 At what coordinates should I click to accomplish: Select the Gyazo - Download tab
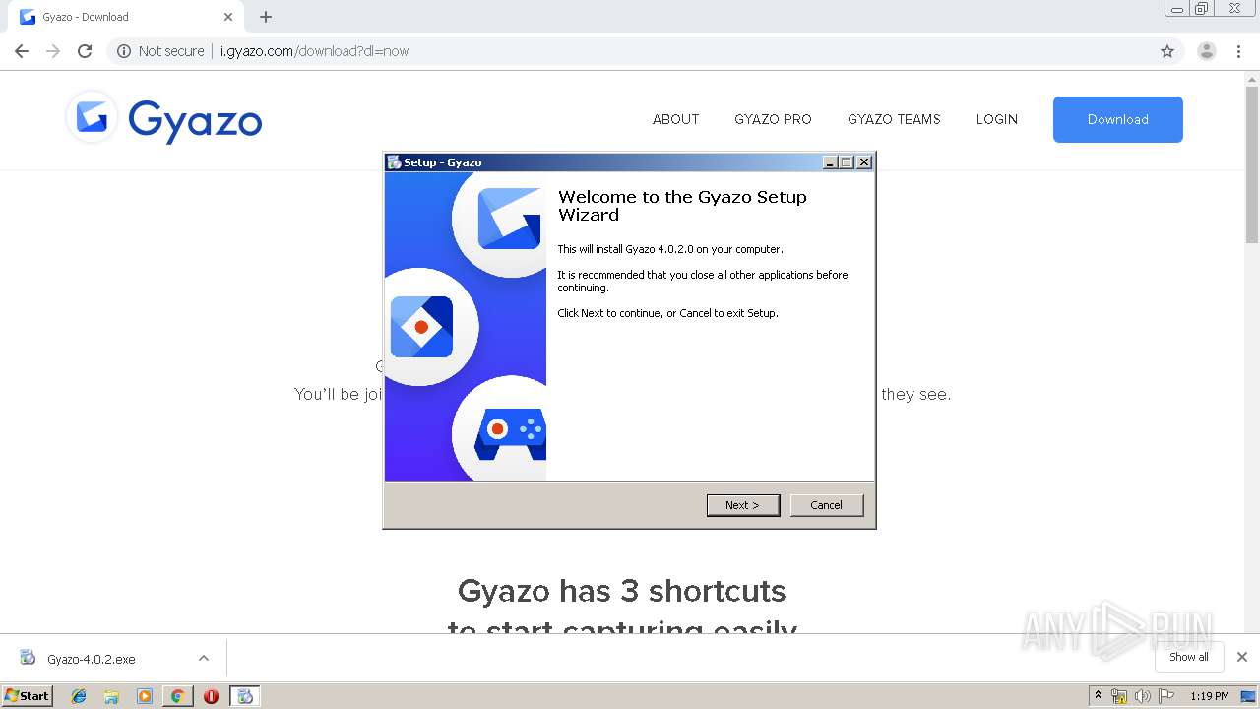[126, 17]
